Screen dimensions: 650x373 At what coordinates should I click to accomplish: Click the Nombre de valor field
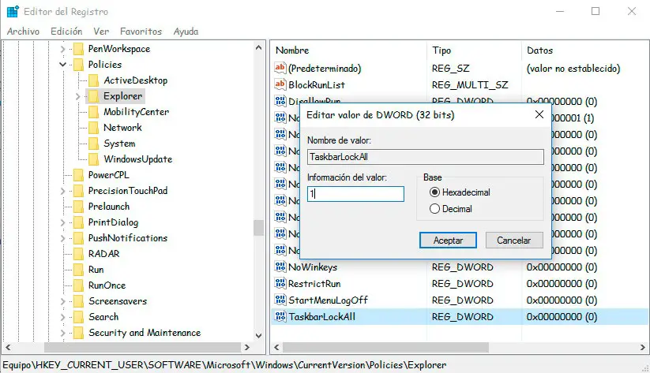[x=426, y=157]
